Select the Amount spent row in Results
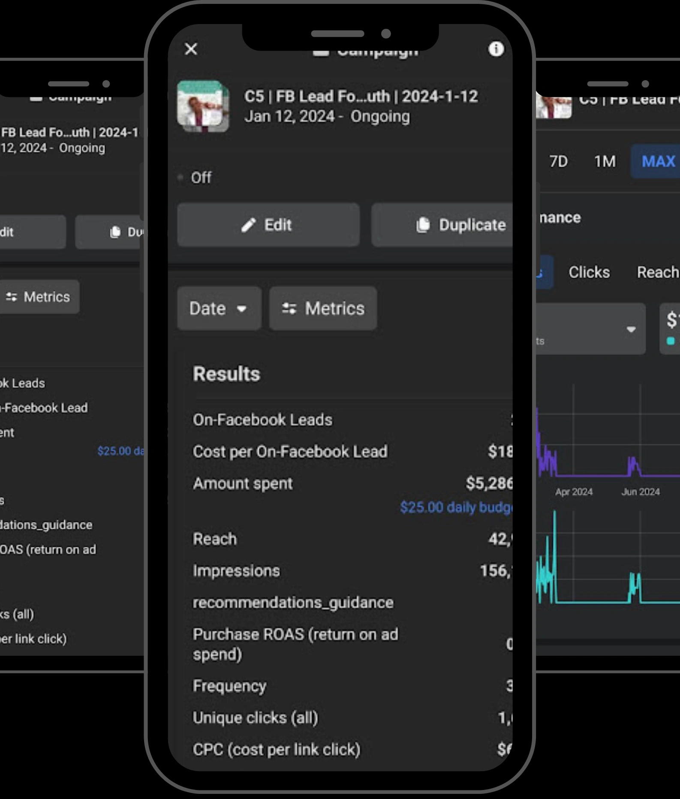The height and width of the screenshot is (799, 680). tap(243, 483)
